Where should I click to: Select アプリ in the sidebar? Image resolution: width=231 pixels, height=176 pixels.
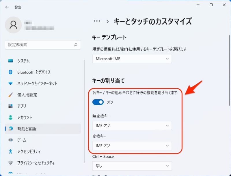43,106
